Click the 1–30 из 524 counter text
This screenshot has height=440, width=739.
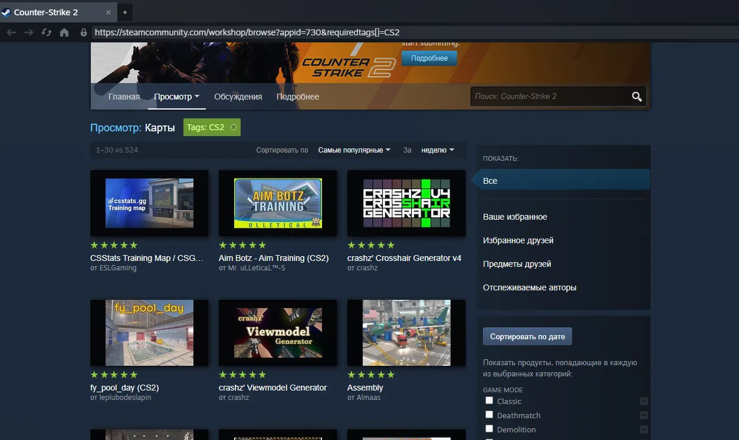117,150
